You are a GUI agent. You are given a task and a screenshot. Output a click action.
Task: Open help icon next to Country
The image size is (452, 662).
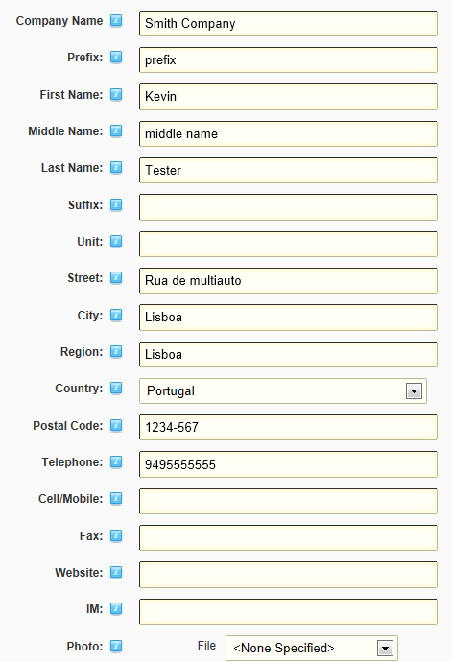[116, 388]
